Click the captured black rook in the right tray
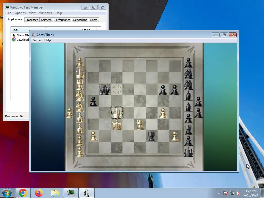Screen dimensions: 264x198 (188, 129)
